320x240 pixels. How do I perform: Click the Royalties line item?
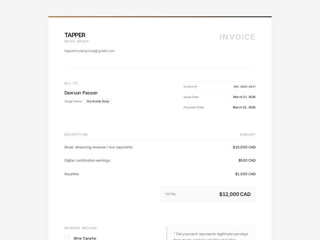point(72,174)
